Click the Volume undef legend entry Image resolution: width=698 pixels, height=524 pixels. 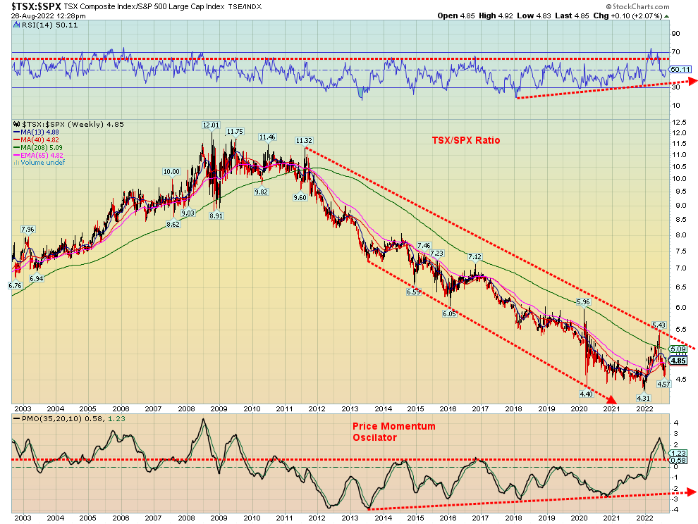(39, 163)
